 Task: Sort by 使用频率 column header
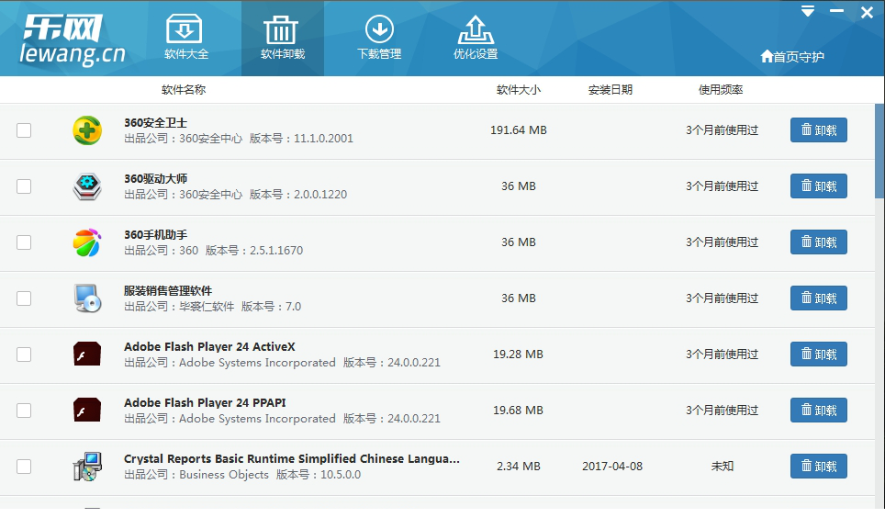pos(721,90)
